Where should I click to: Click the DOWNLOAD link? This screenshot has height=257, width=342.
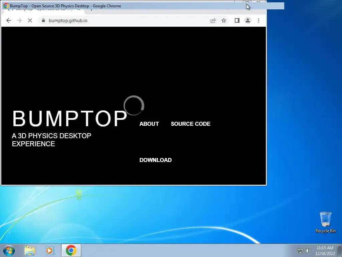(x=156, y=160)
